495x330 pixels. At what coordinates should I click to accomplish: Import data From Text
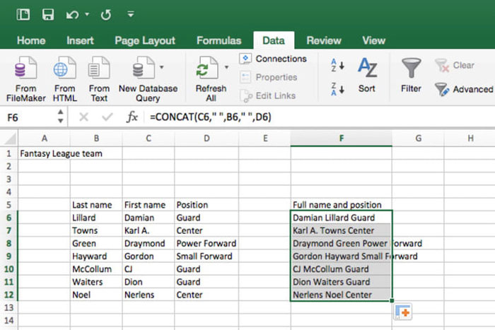pyautogui.click(x=99, y=79)
